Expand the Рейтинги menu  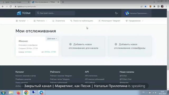pyautogui.click(x=40, y=21)
